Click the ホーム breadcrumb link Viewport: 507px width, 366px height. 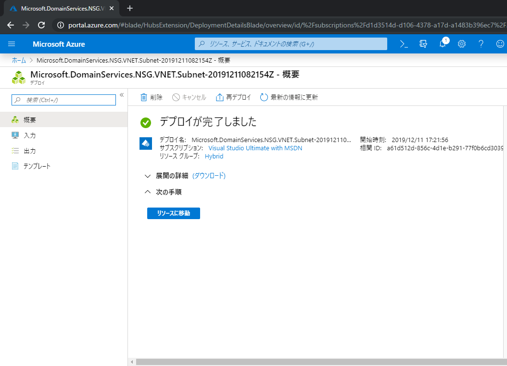[x=19, y=61]
